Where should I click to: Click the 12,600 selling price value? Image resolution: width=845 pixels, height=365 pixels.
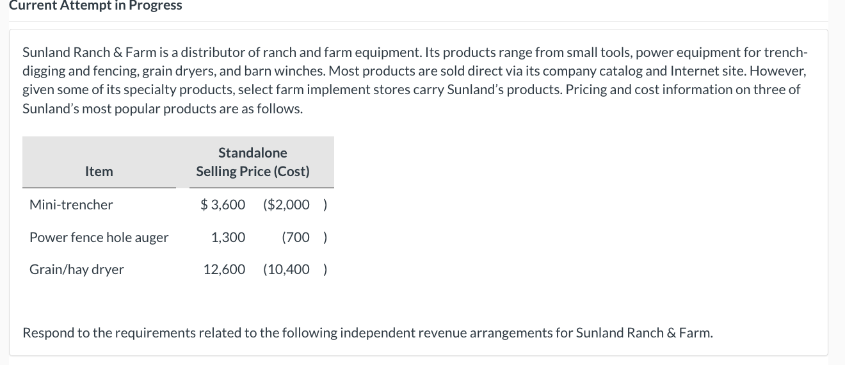point(224,270)
